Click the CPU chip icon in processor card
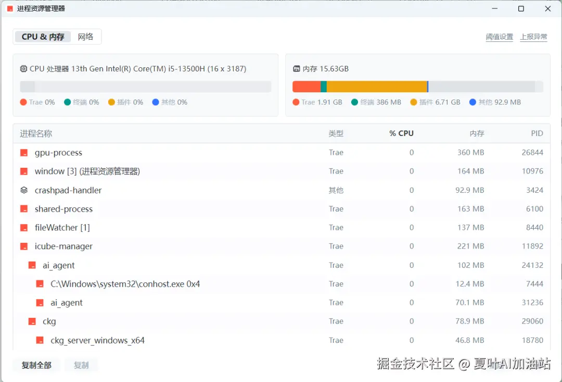This screenshot has height=382, width=562. (23, 69)
